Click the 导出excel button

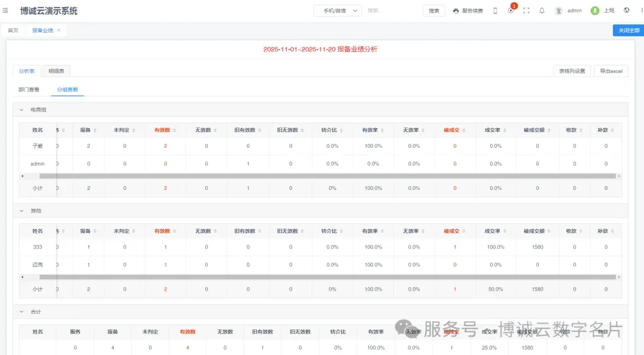pyautogui.click(x=611, y=71)
